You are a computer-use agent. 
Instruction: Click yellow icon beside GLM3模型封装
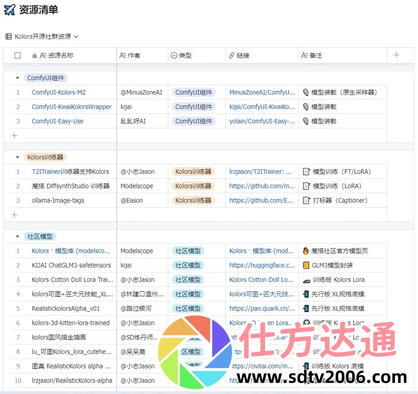[x=306, y=265]
